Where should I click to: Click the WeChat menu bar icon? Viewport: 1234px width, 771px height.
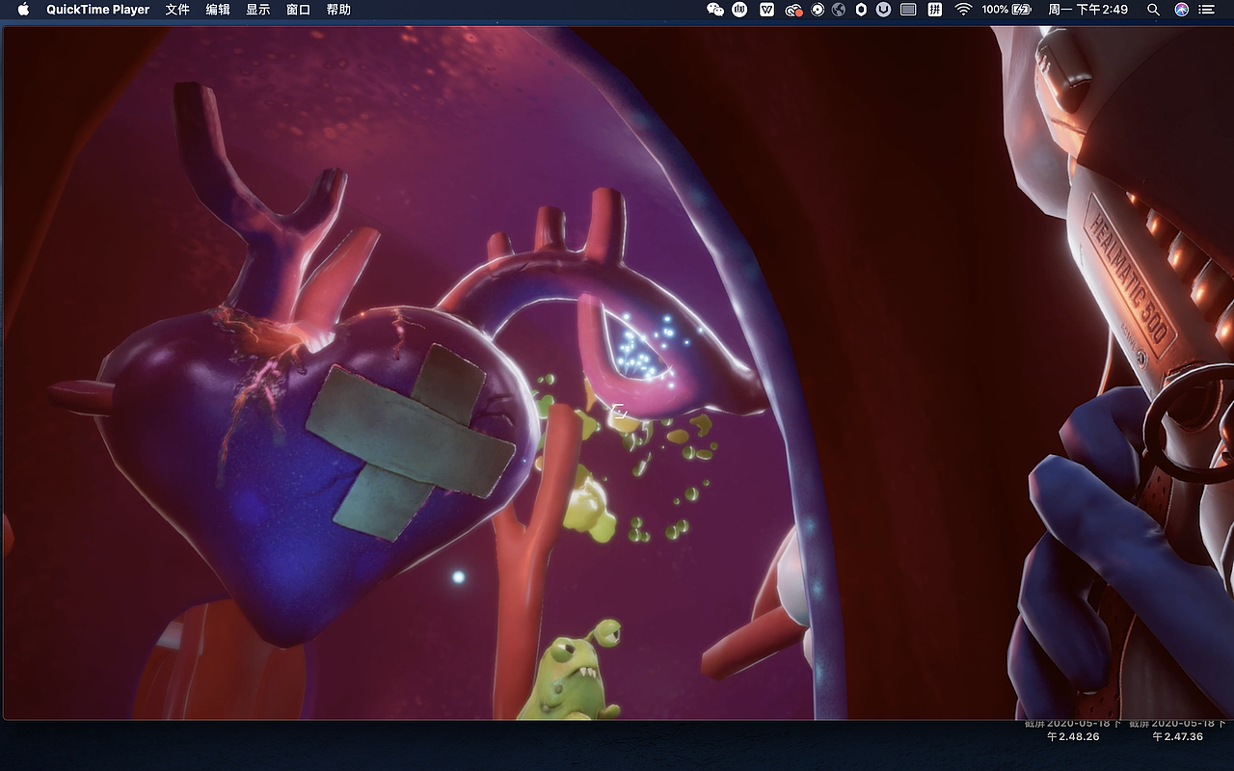(x=715, y=10)
